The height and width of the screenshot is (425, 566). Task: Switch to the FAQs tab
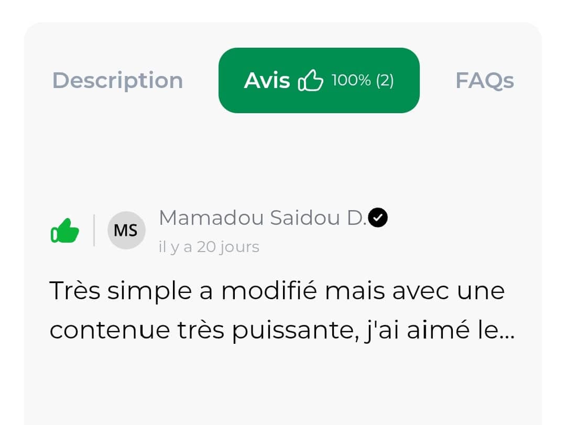point(484,81)
